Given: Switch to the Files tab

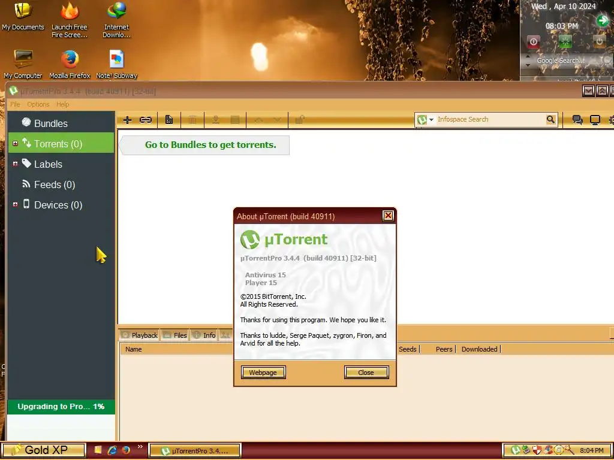Looking at the screenshot, I should 174,335.
